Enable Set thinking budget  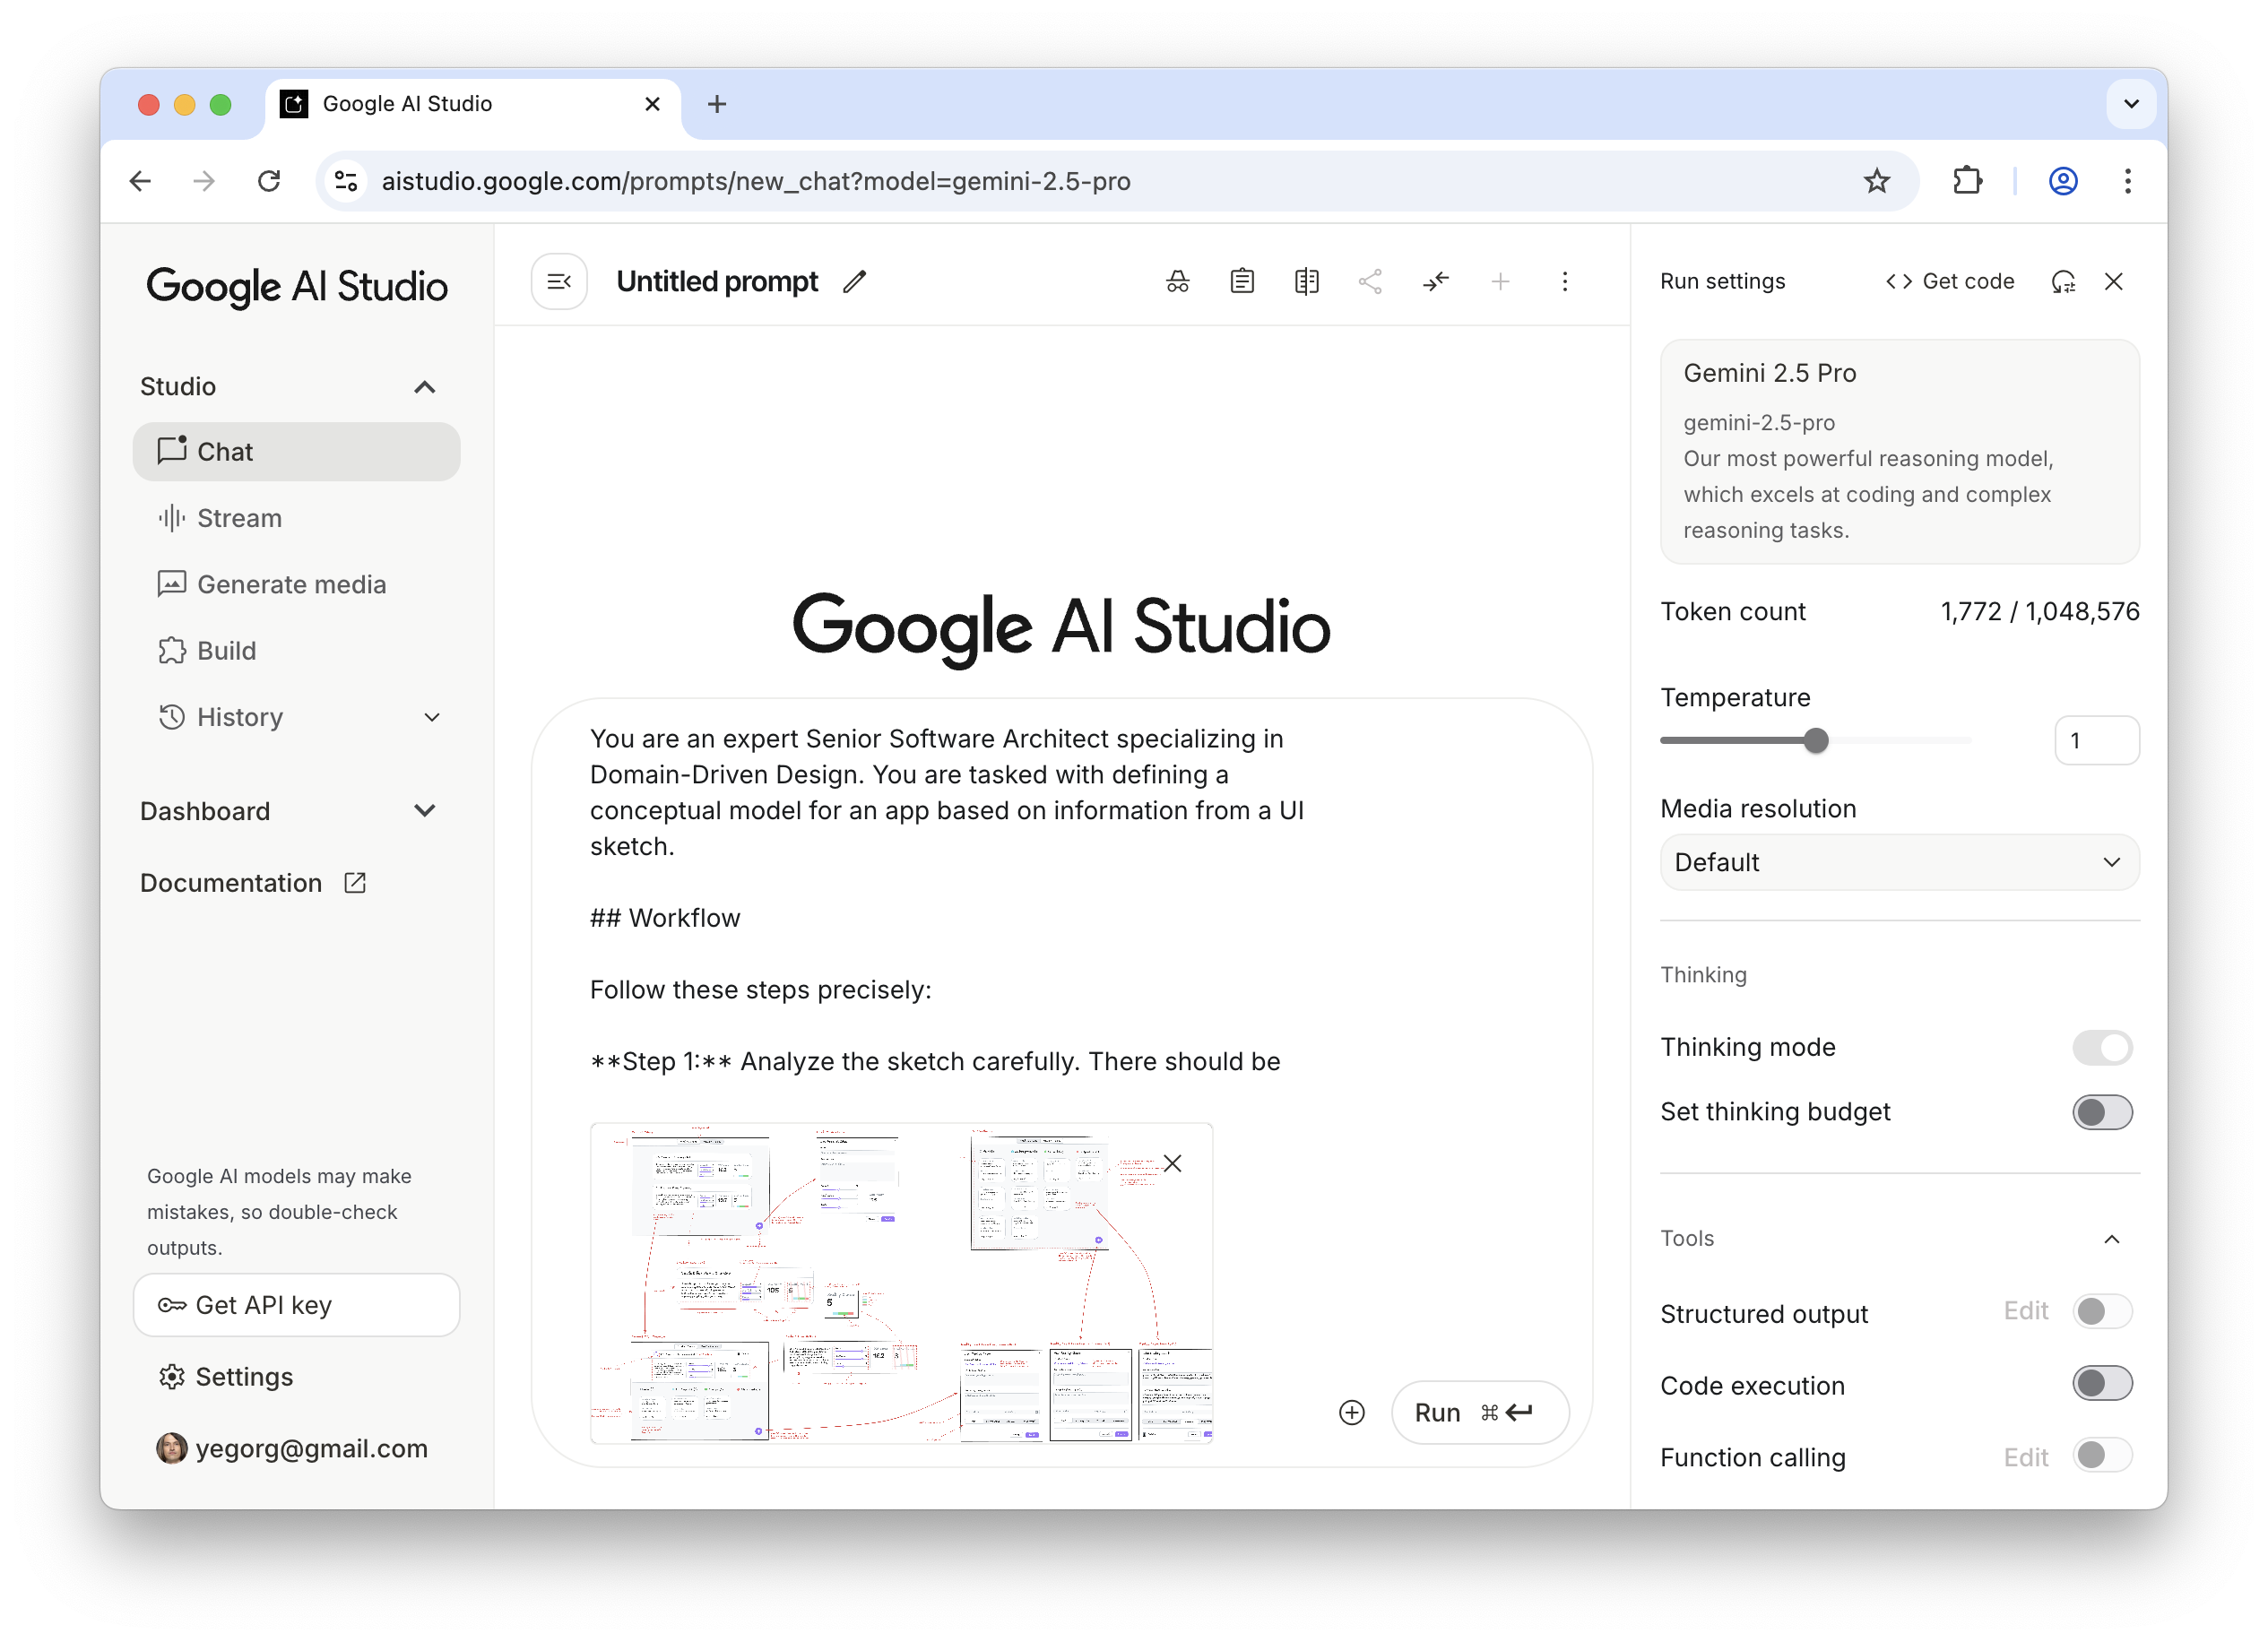2102,1112
